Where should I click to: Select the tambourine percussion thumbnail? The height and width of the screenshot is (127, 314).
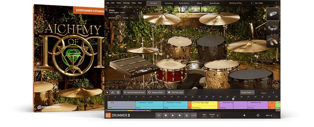273,28
